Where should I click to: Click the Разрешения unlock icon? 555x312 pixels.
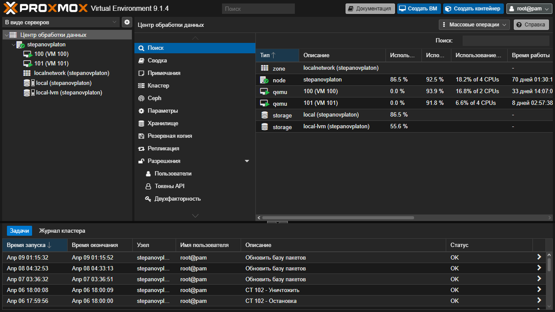pyautogui.click(x=141, y=161)
